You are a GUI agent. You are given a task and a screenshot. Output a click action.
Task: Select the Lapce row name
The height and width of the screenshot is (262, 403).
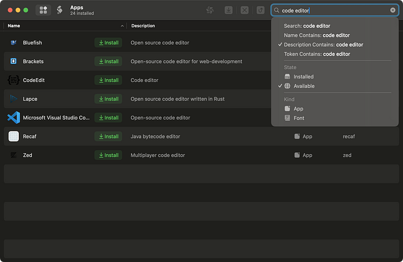pyautogui.click(x=30, y=99)
